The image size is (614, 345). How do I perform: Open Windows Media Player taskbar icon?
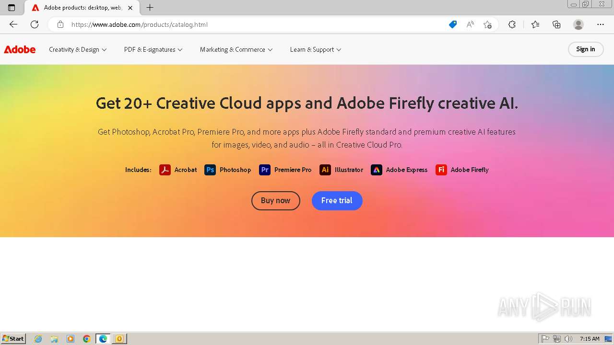(71, 339)
